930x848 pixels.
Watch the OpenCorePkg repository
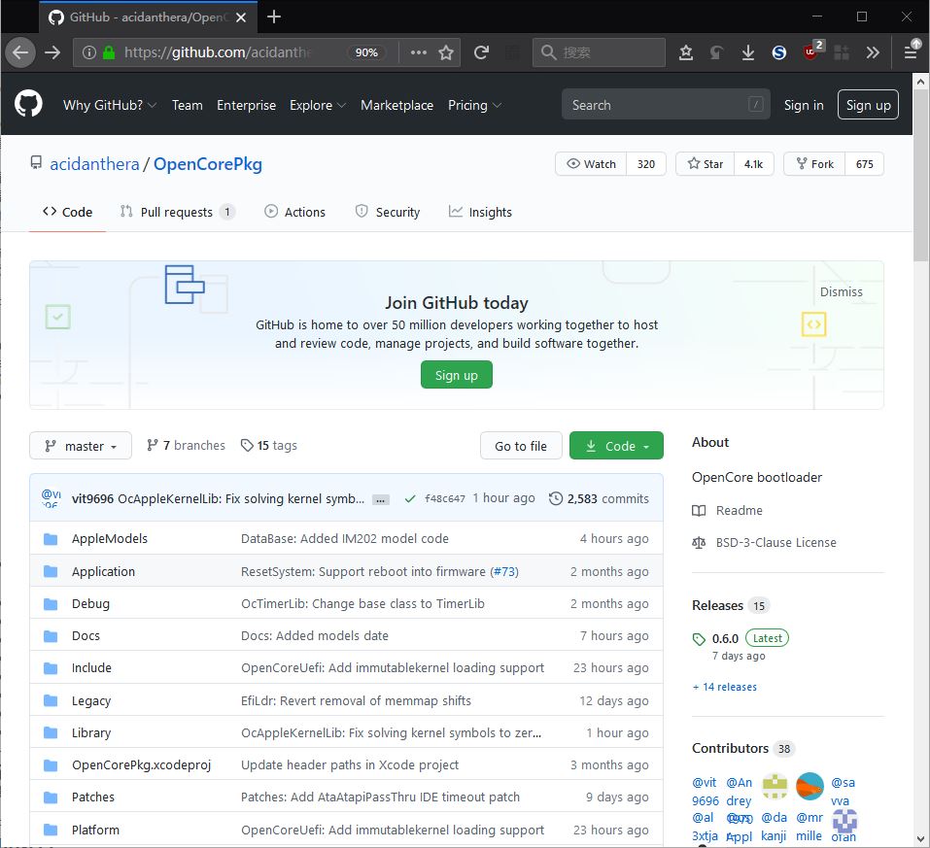[591, 164]
